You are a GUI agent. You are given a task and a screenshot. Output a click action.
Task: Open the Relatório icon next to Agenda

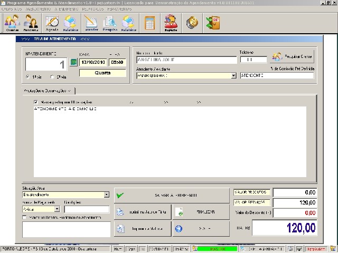(x=70, y=23)
